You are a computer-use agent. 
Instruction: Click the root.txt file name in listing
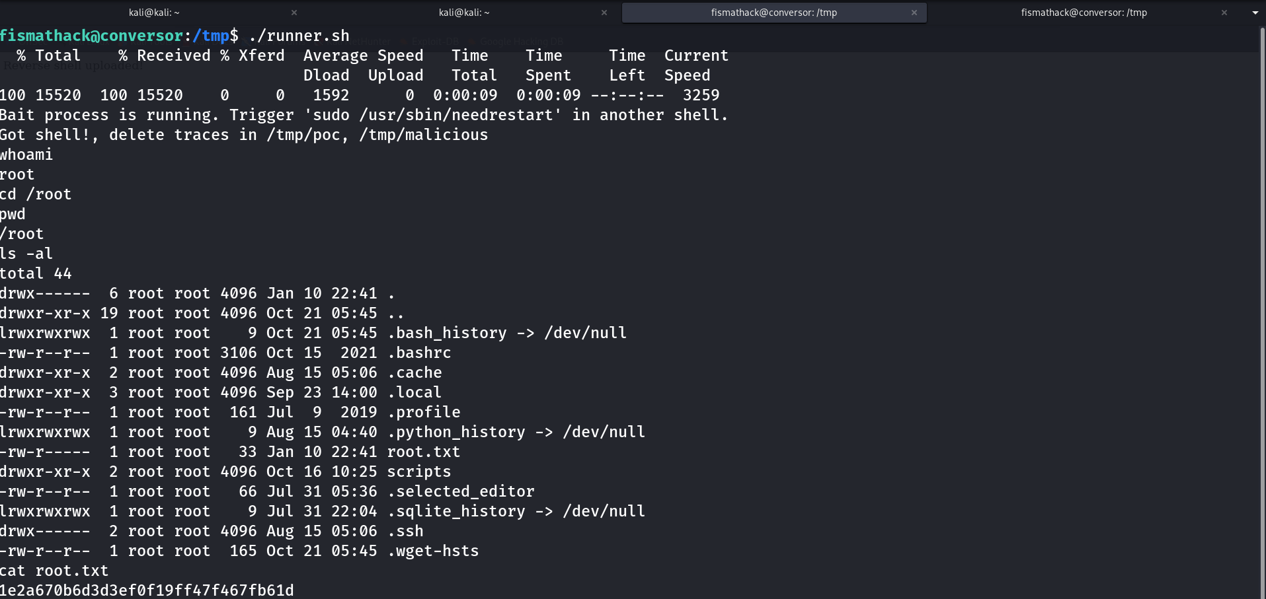[423, 452]
